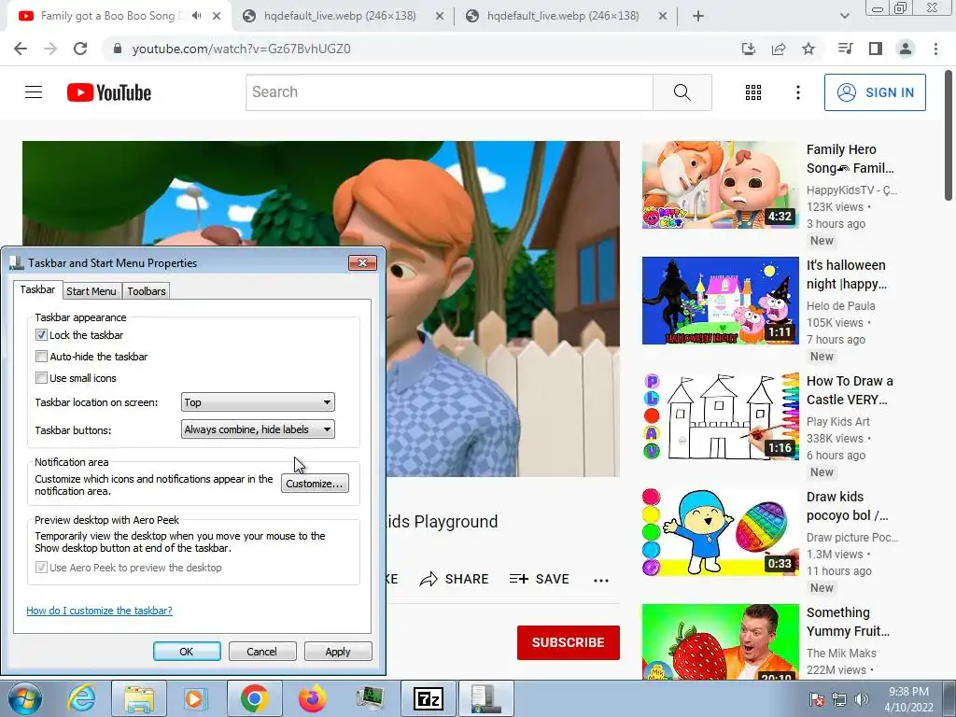Screen dimensions: 956x717
Task: Click the volume speaker tray icon
Action: [x=862, y=699]
